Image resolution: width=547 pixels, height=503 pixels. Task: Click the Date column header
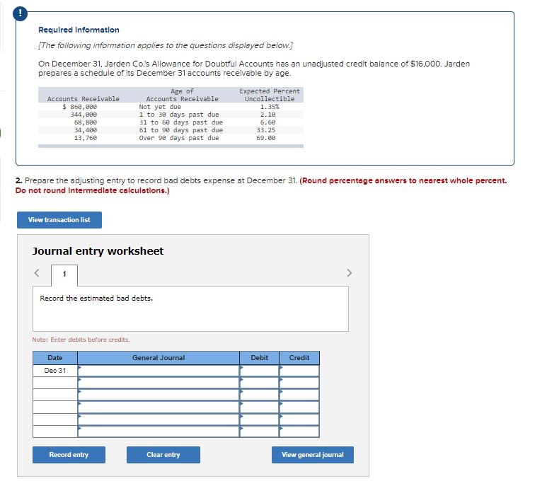(55, 358)
